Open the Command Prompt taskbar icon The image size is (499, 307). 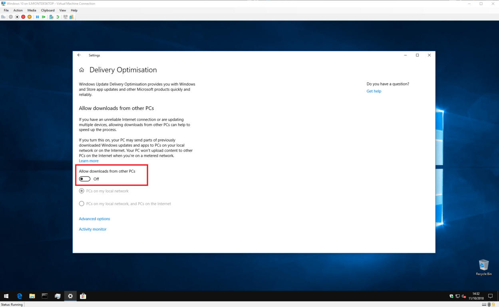pyautogui.click(x=45, y=296)
